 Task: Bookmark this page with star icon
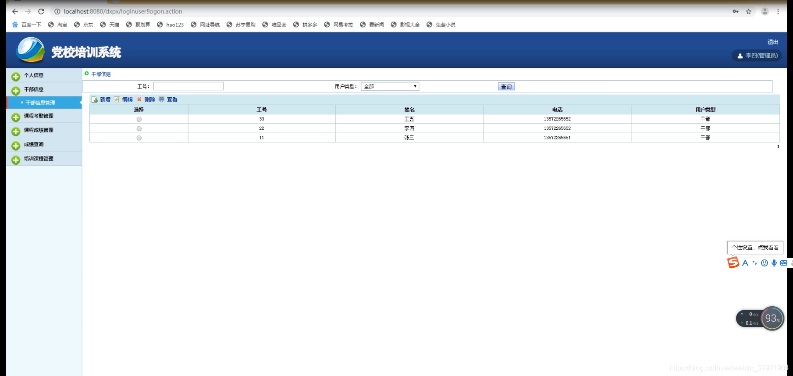click(749, 11)
